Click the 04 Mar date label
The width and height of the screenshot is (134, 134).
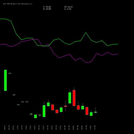(x=69, y=127)
